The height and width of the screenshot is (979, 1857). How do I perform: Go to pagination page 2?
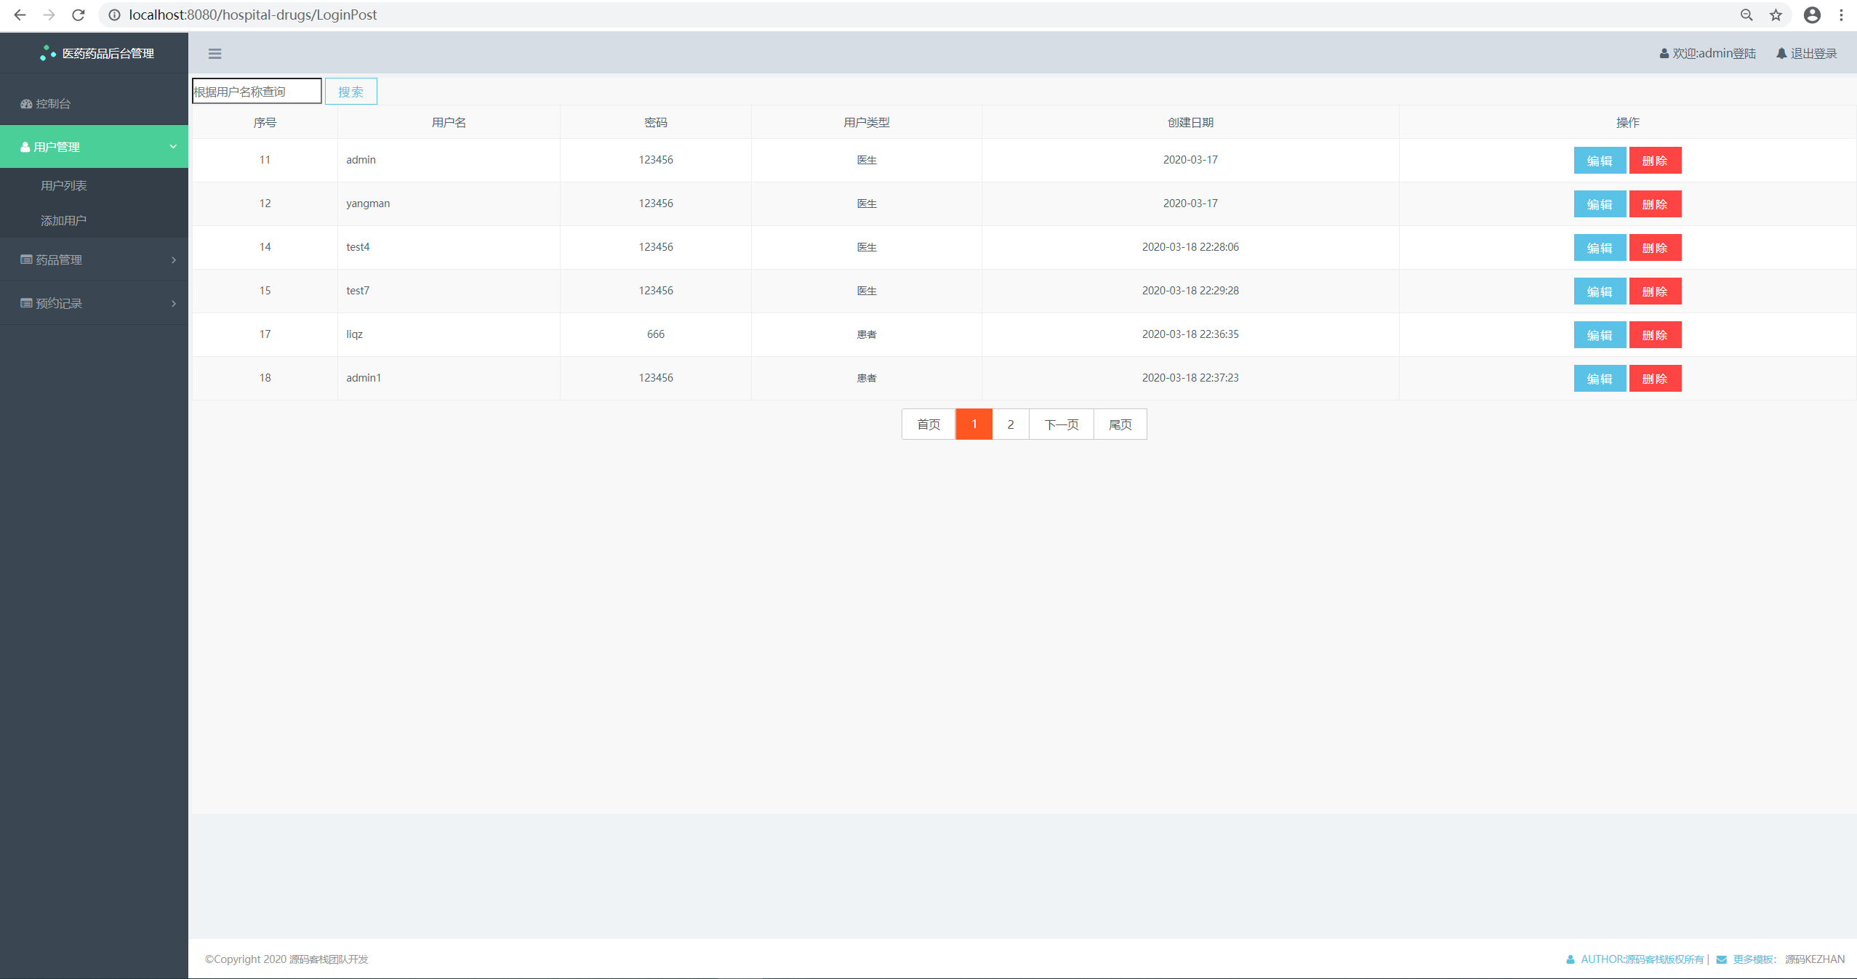tap(1010, 424)
